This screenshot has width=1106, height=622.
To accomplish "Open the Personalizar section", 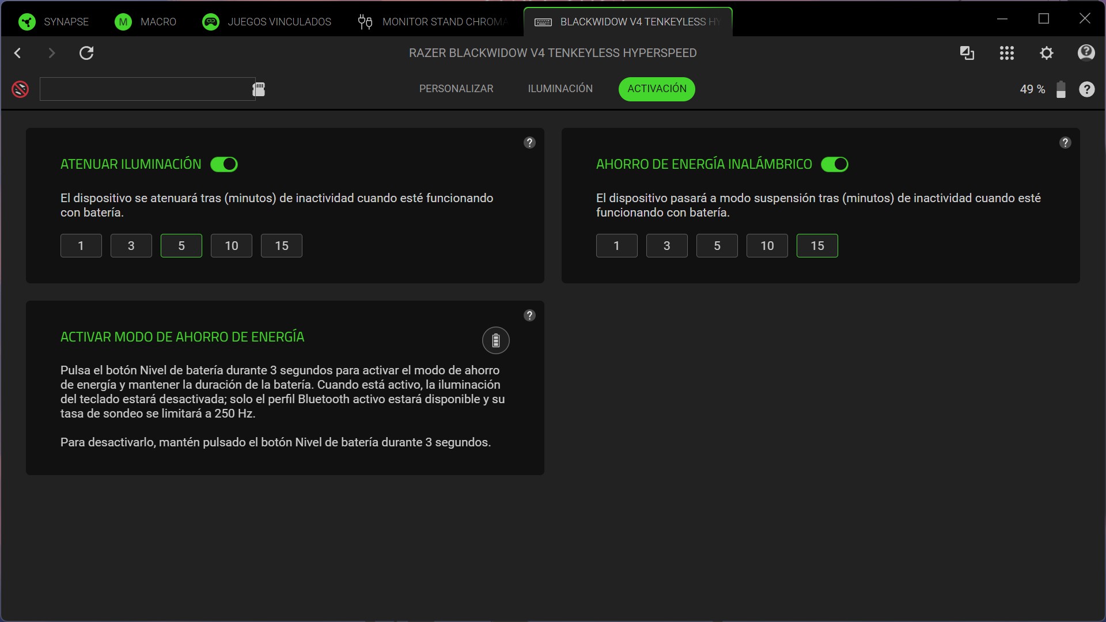I will coord(456,89).
